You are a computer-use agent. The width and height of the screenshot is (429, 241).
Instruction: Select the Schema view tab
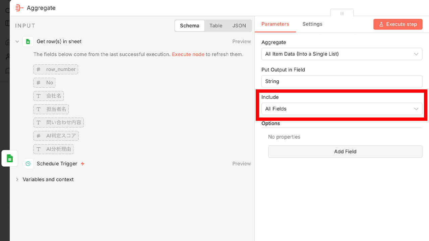coord(189,26)
